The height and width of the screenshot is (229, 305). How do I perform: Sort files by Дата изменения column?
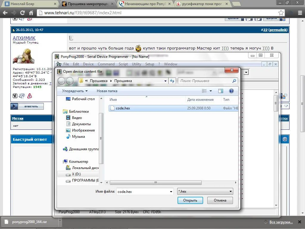200,100
